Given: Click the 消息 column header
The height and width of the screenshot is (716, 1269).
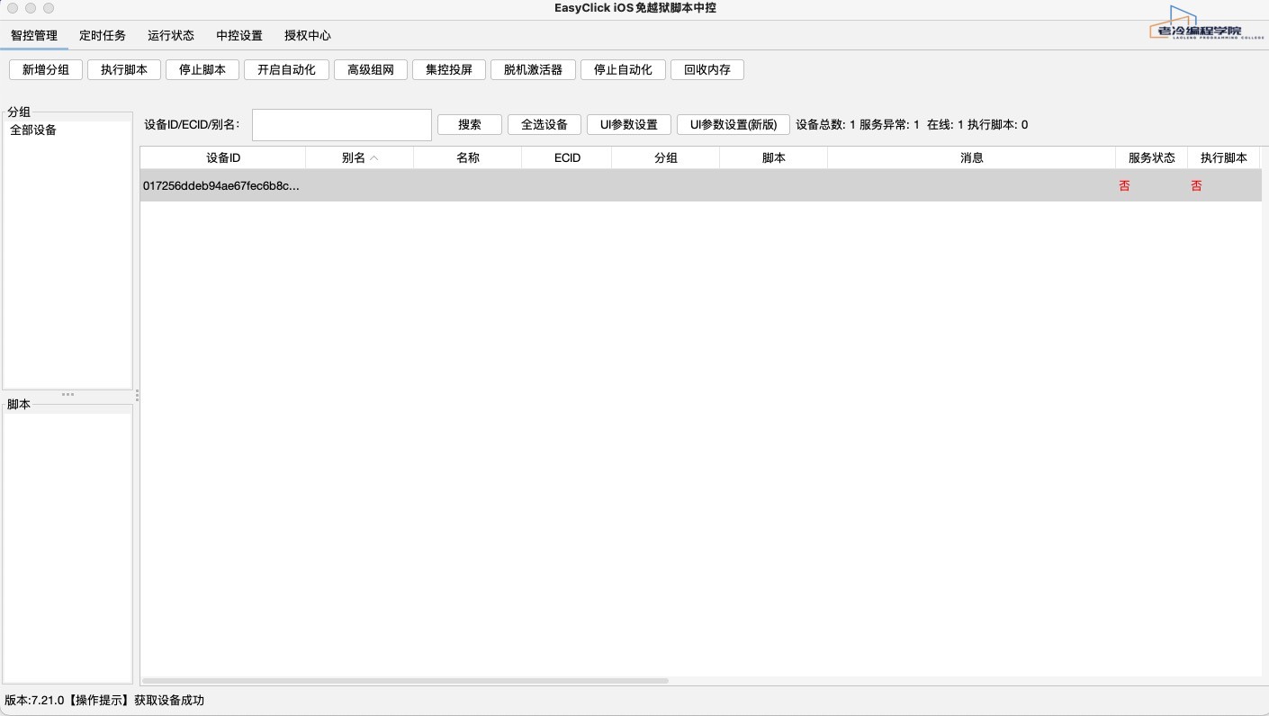Looking at the screenshot, I should click(972, 157).
